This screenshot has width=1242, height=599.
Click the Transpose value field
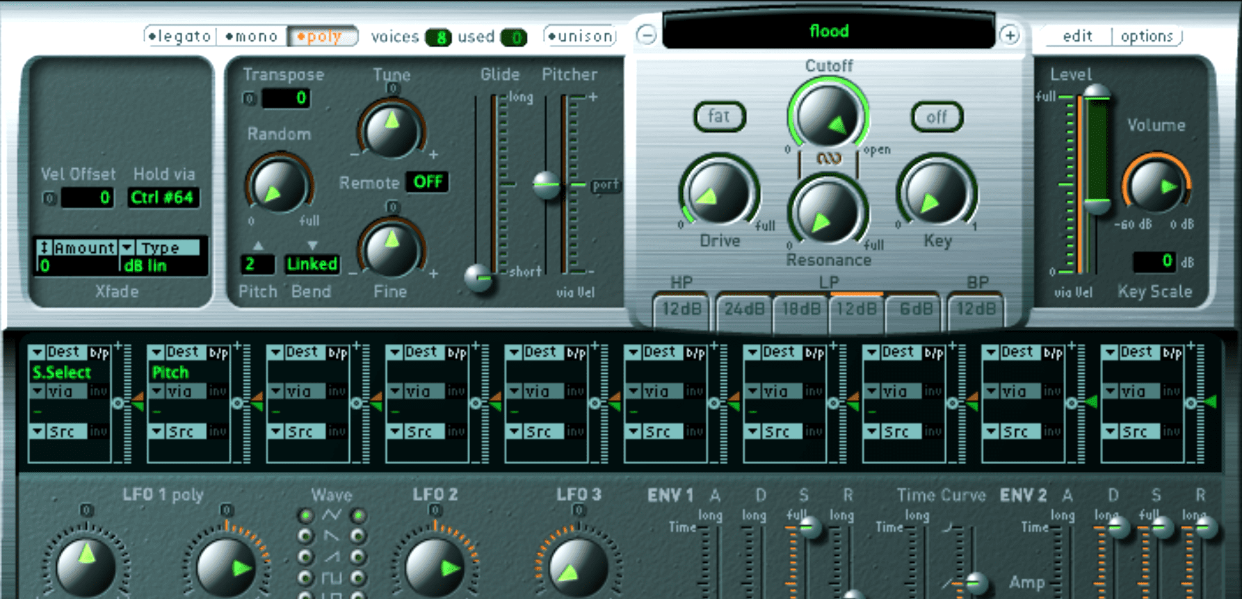(285, 98)
